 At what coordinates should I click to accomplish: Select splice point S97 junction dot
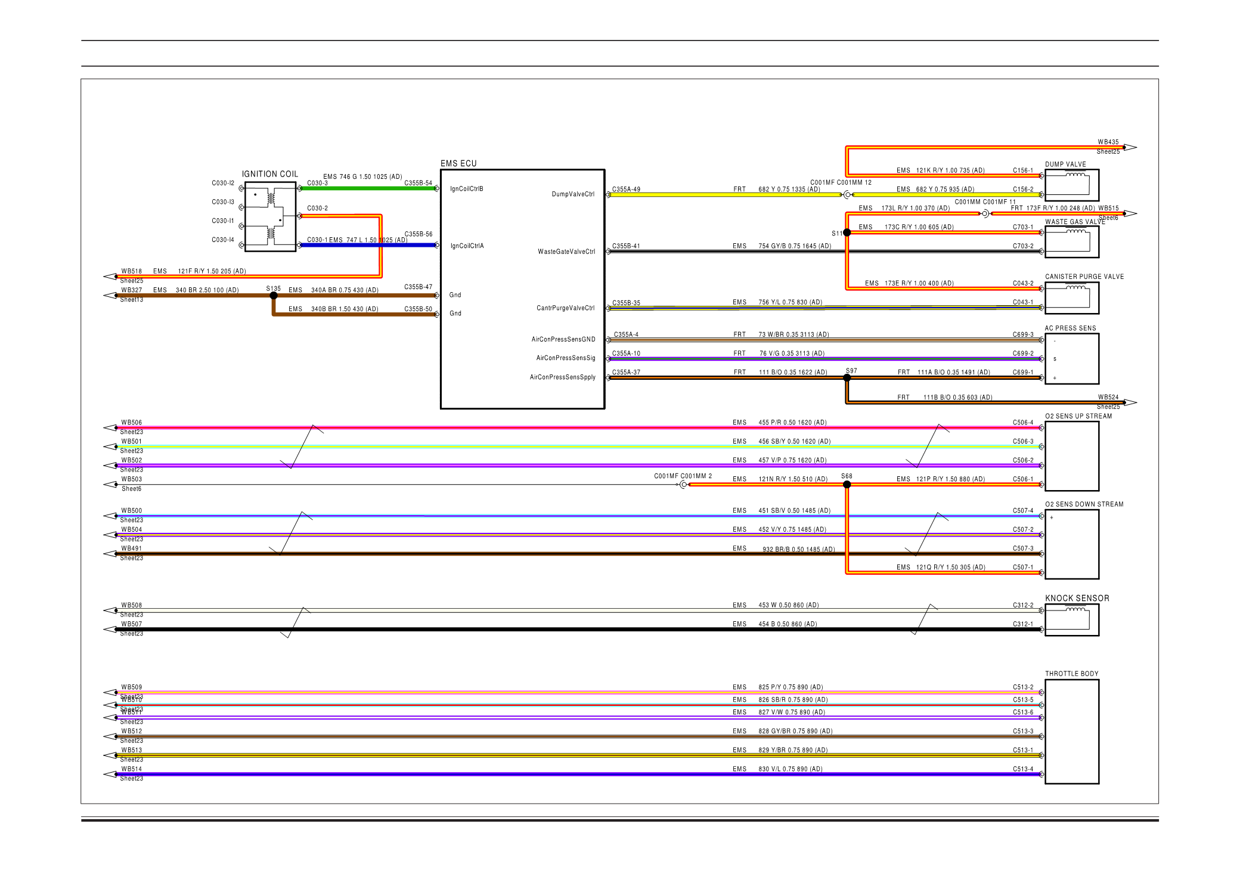tap(847, 377)
